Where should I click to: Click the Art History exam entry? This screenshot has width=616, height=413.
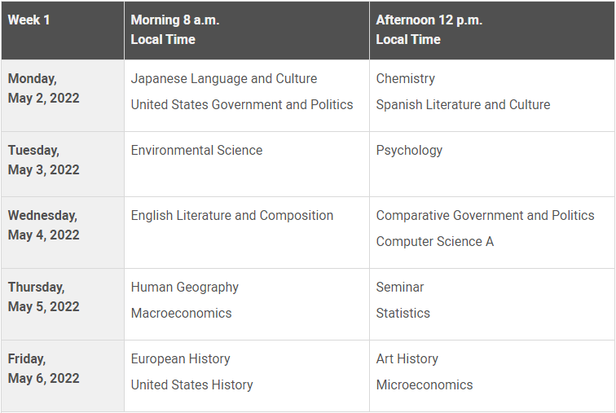coord(407,358)
